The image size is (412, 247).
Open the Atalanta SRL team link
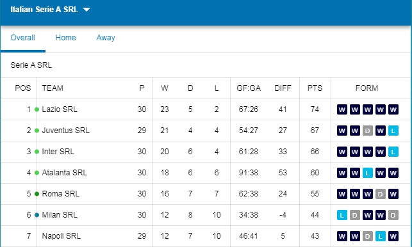[64, 173]
